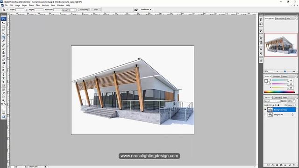Hide the Background copy layer
The width and height of the screenshot is (299, 168).
[x=265, y=110]
